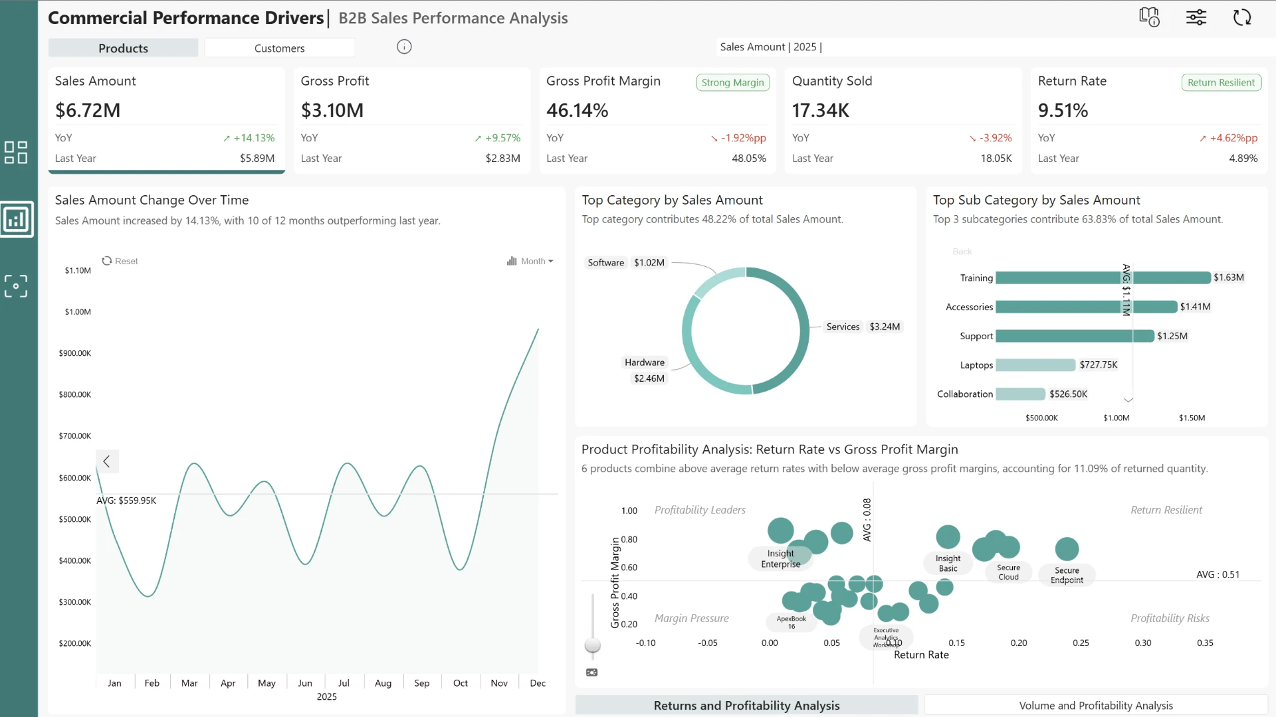The height and width of the screenshot is (717, 1276).
Task: Click the $1.63M Training value label
Action: click(1229, 278)
